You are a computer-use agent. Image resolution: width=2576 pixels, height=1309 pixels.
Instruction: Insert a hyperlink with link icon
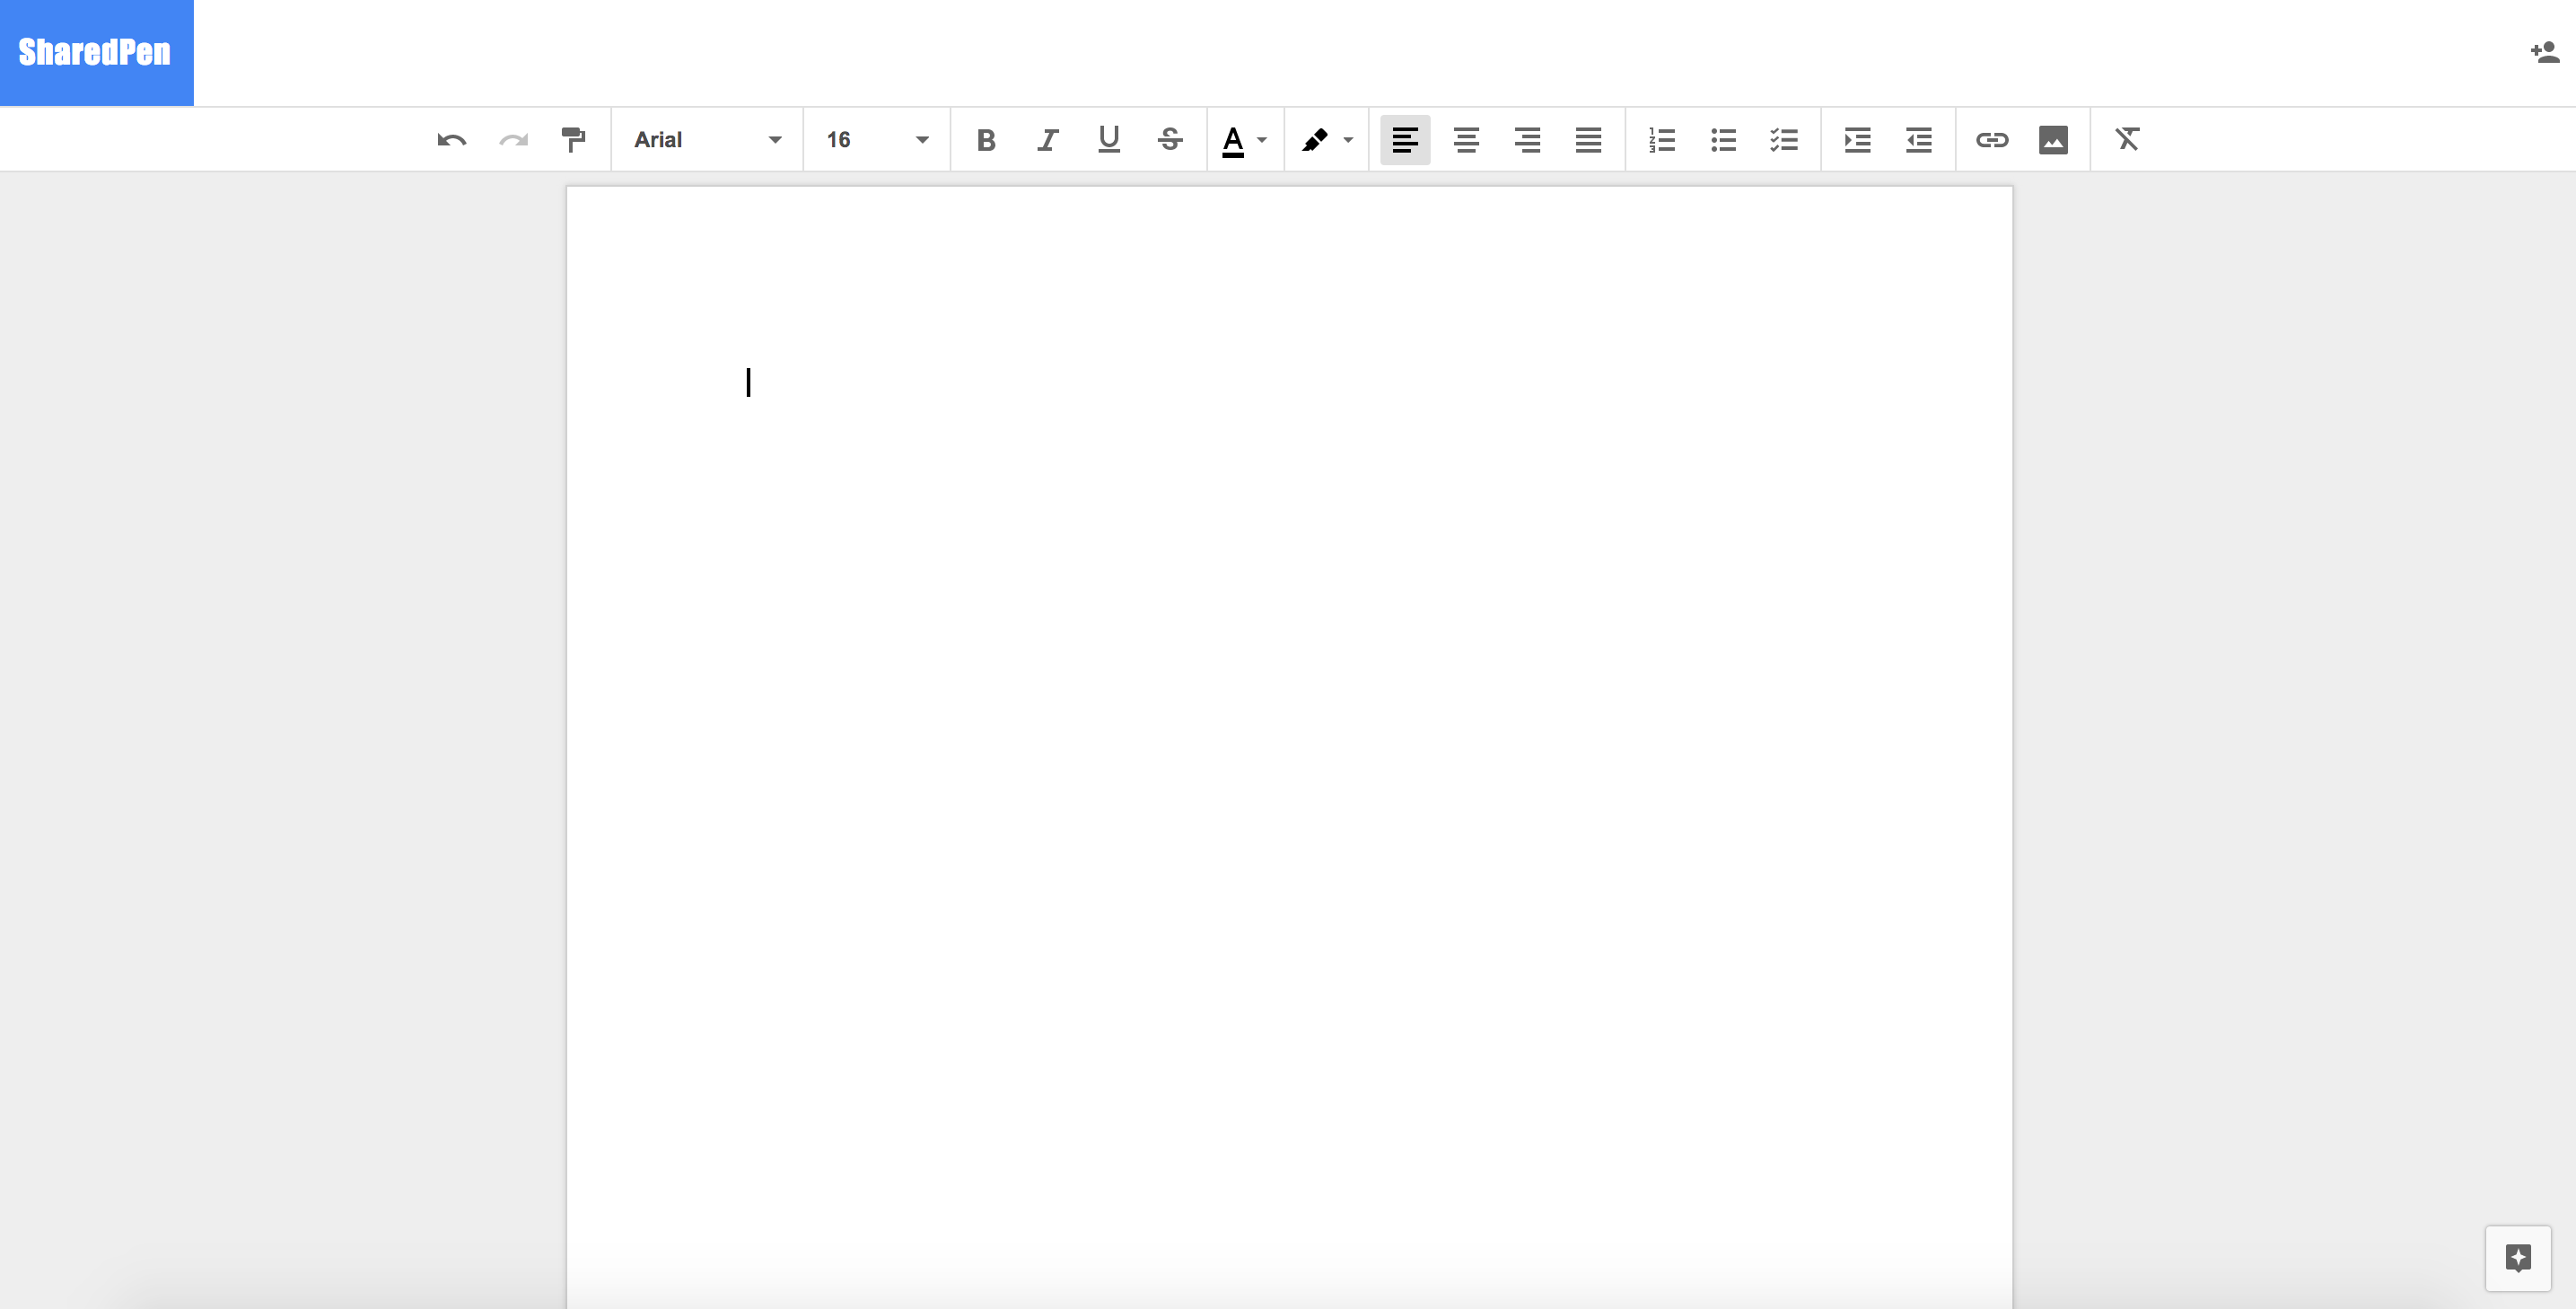(1991, 140)
